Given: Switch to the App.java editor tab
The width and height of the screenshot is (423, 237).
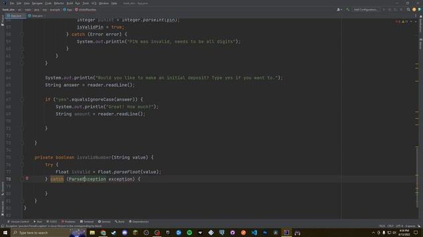Looking at the screenshot, I should [16, 16].
